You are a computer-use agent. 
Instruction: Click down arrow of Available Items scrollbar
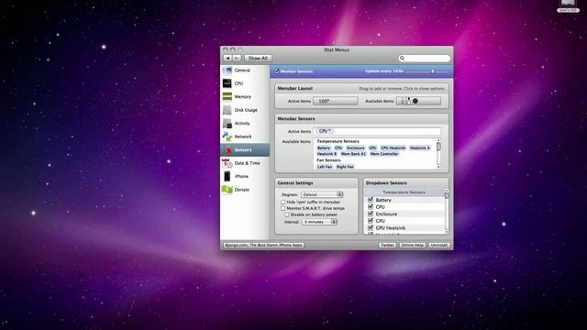pyautogui.click(x=438, y=167)
